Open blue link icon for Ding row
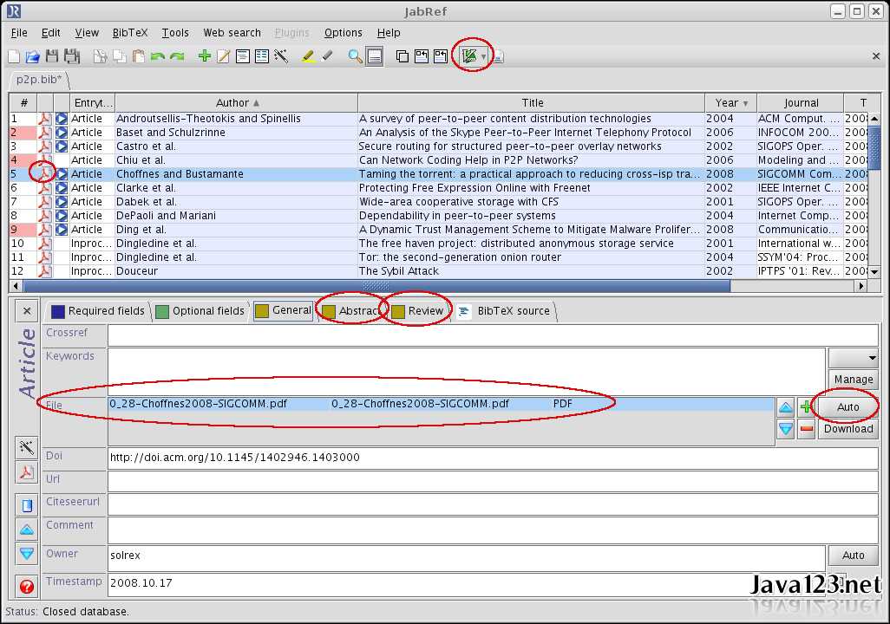890x624 pixels. (62, 230)
